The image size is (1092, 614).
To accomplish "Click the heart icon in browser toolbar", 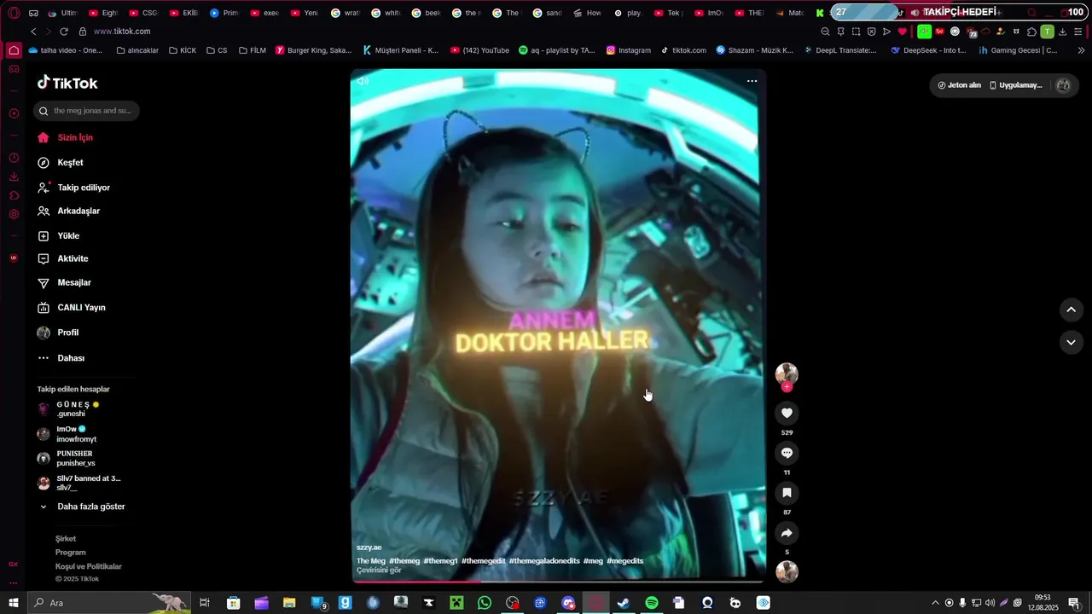I will (902, 32).
